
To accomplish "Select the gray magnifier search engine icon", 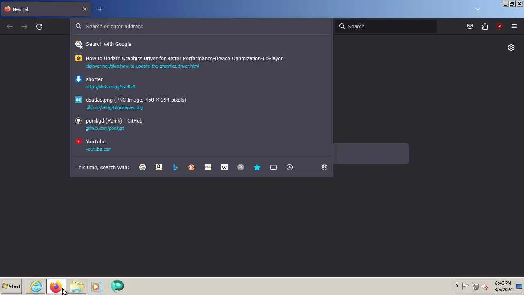I will tap(241, 167).
